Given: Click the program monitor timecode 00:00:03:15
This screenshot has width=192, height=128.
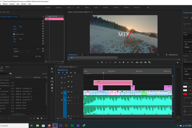Looking at the screenshot, I should coord(73,55).
